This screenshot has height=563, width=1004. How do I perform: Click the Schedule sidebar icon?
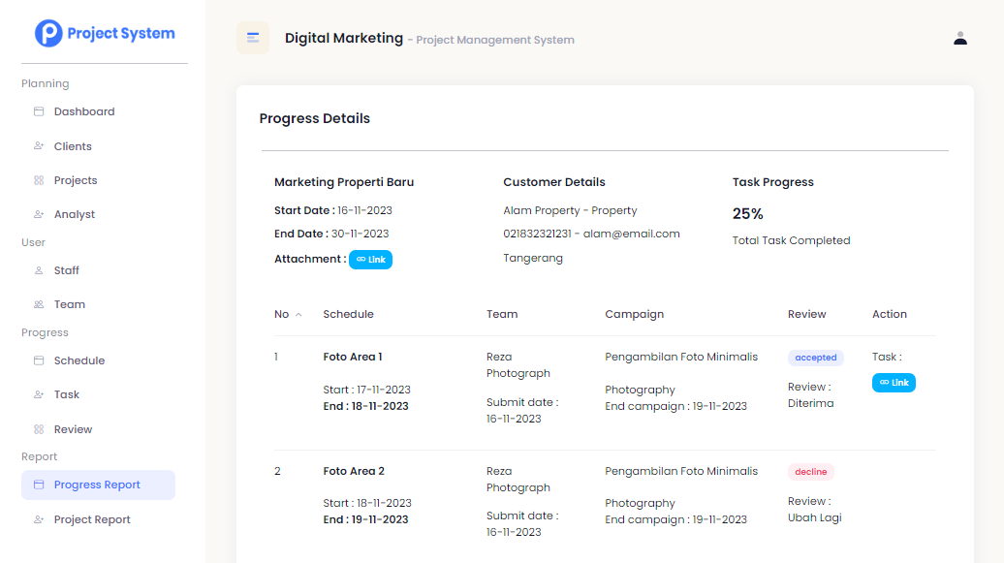pos(39,360)
